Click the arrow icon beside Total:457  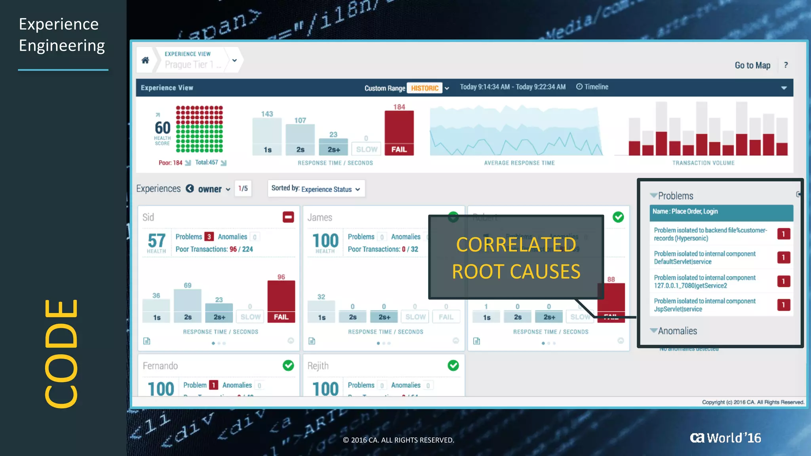[x=224, y=163]
